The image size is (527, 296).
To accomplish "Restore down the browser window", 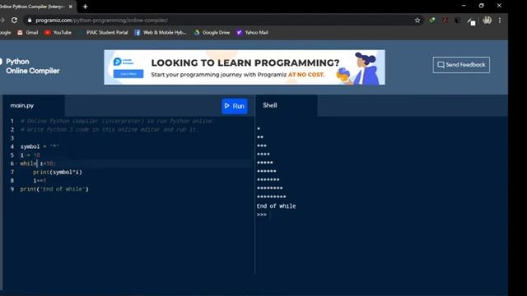I will click(481, 6).
